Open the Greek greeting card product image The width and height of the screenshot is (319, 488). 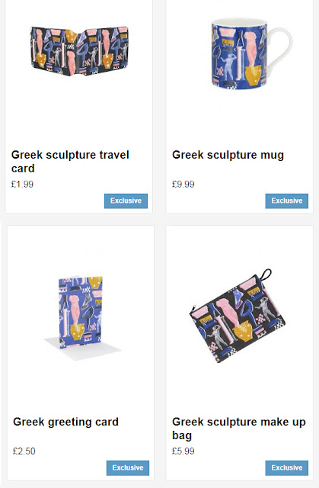tap(81, 316)
